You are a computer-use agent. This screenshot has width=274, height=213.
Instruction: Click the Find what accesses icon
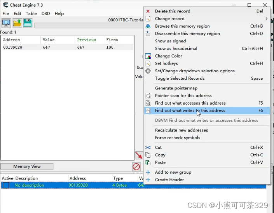[x=148, y=103]
